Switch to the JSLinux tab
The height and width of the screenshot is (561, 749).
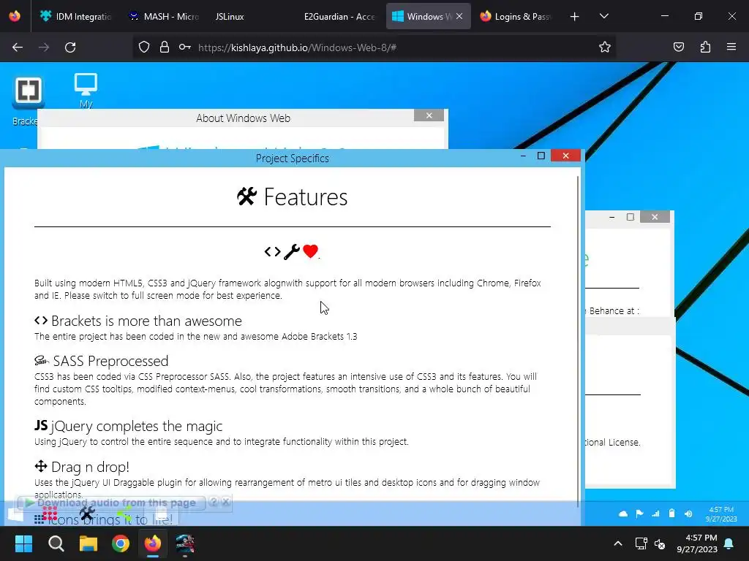click(230, 16)
